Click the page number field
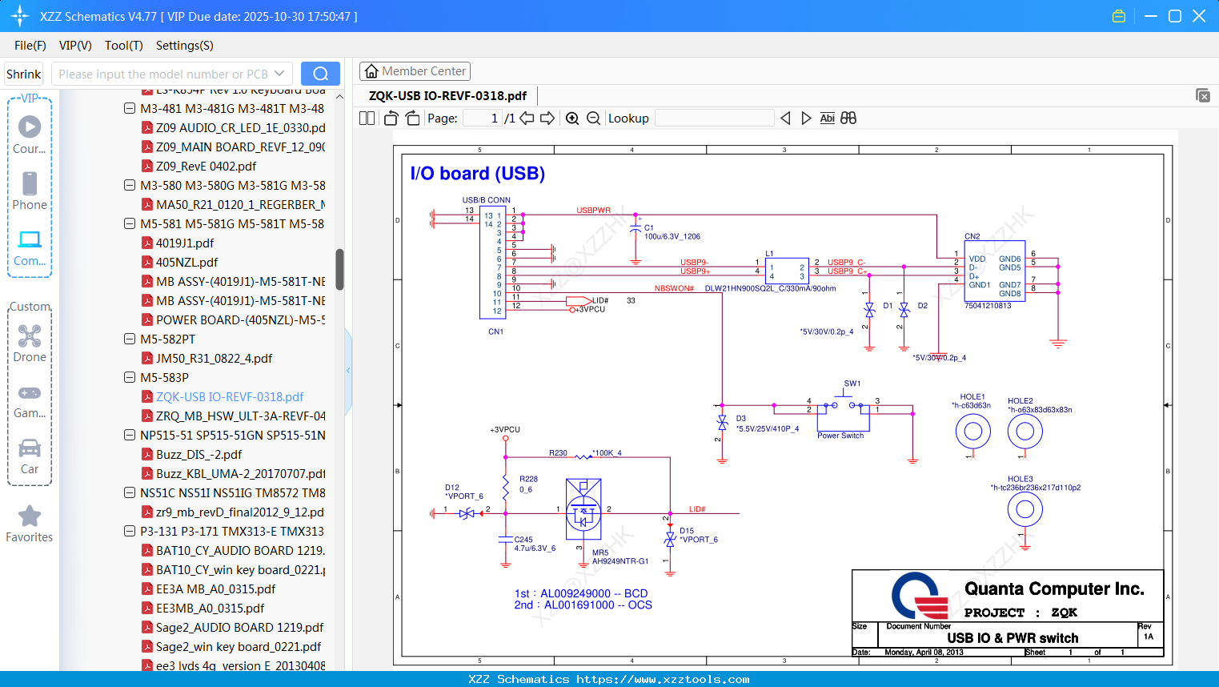The width and height of the screenshot is (1219, 687). click(482, 118)
